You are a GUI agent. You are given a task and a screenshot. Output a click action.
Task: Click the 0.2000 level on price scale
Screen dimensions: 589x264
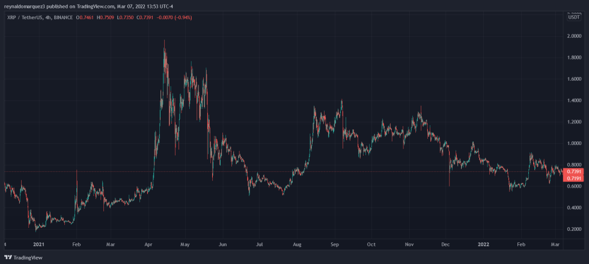click(575, 230)
